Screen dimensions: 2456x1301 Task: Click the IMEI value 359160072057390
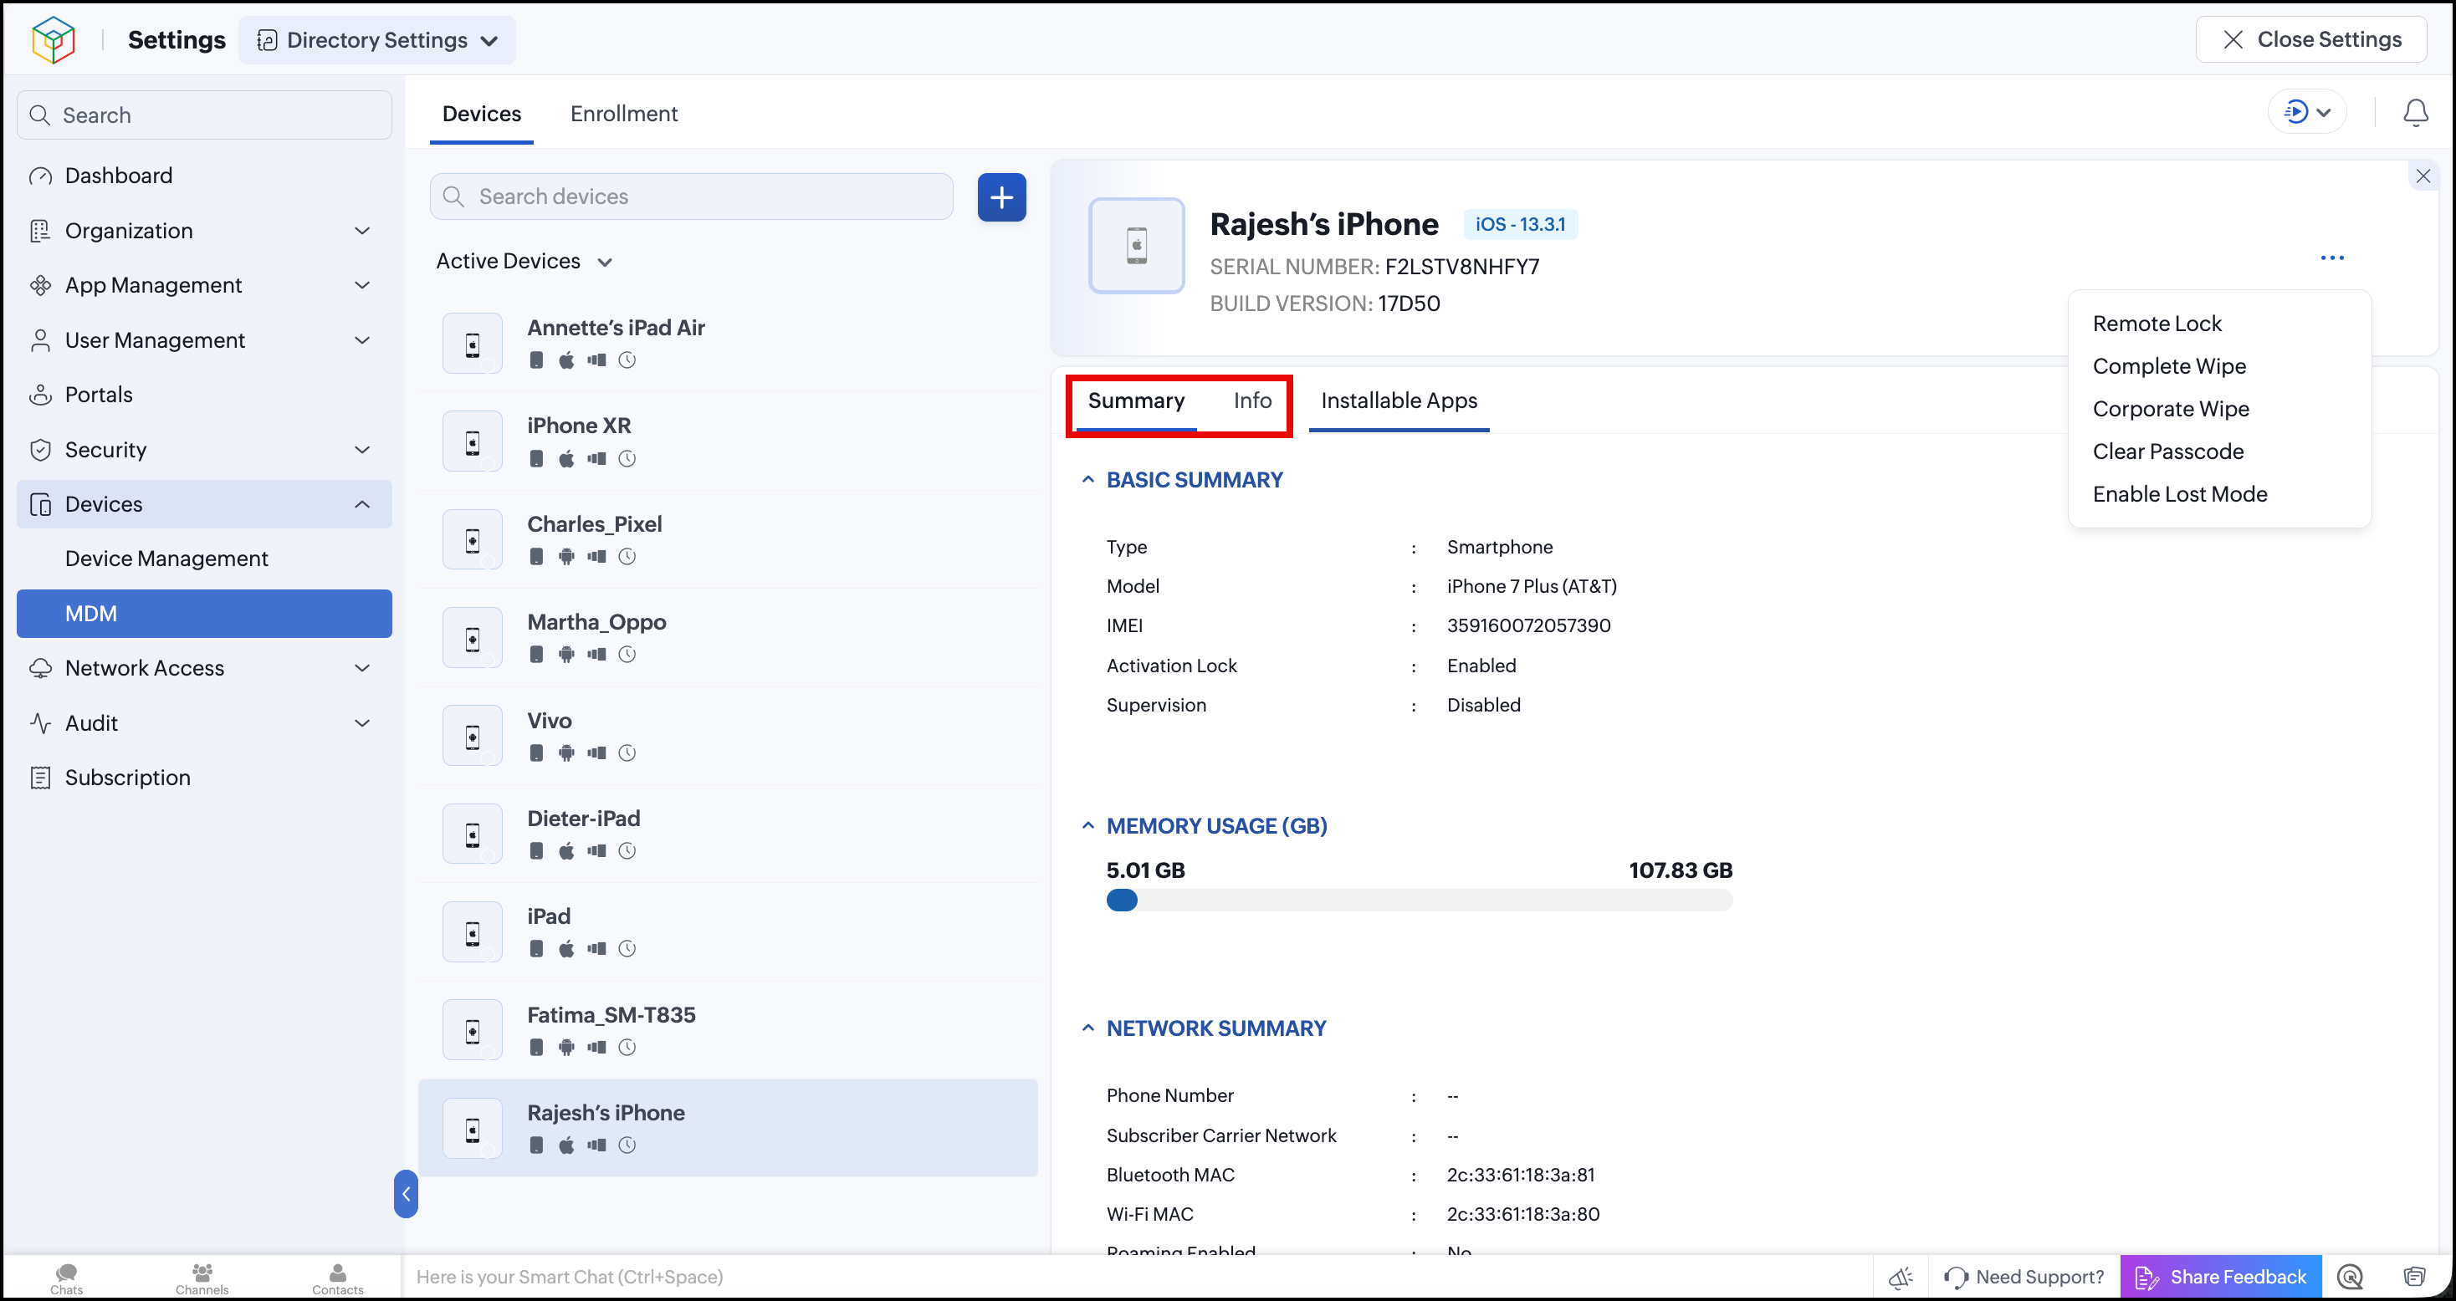(x=1528, y=625)
